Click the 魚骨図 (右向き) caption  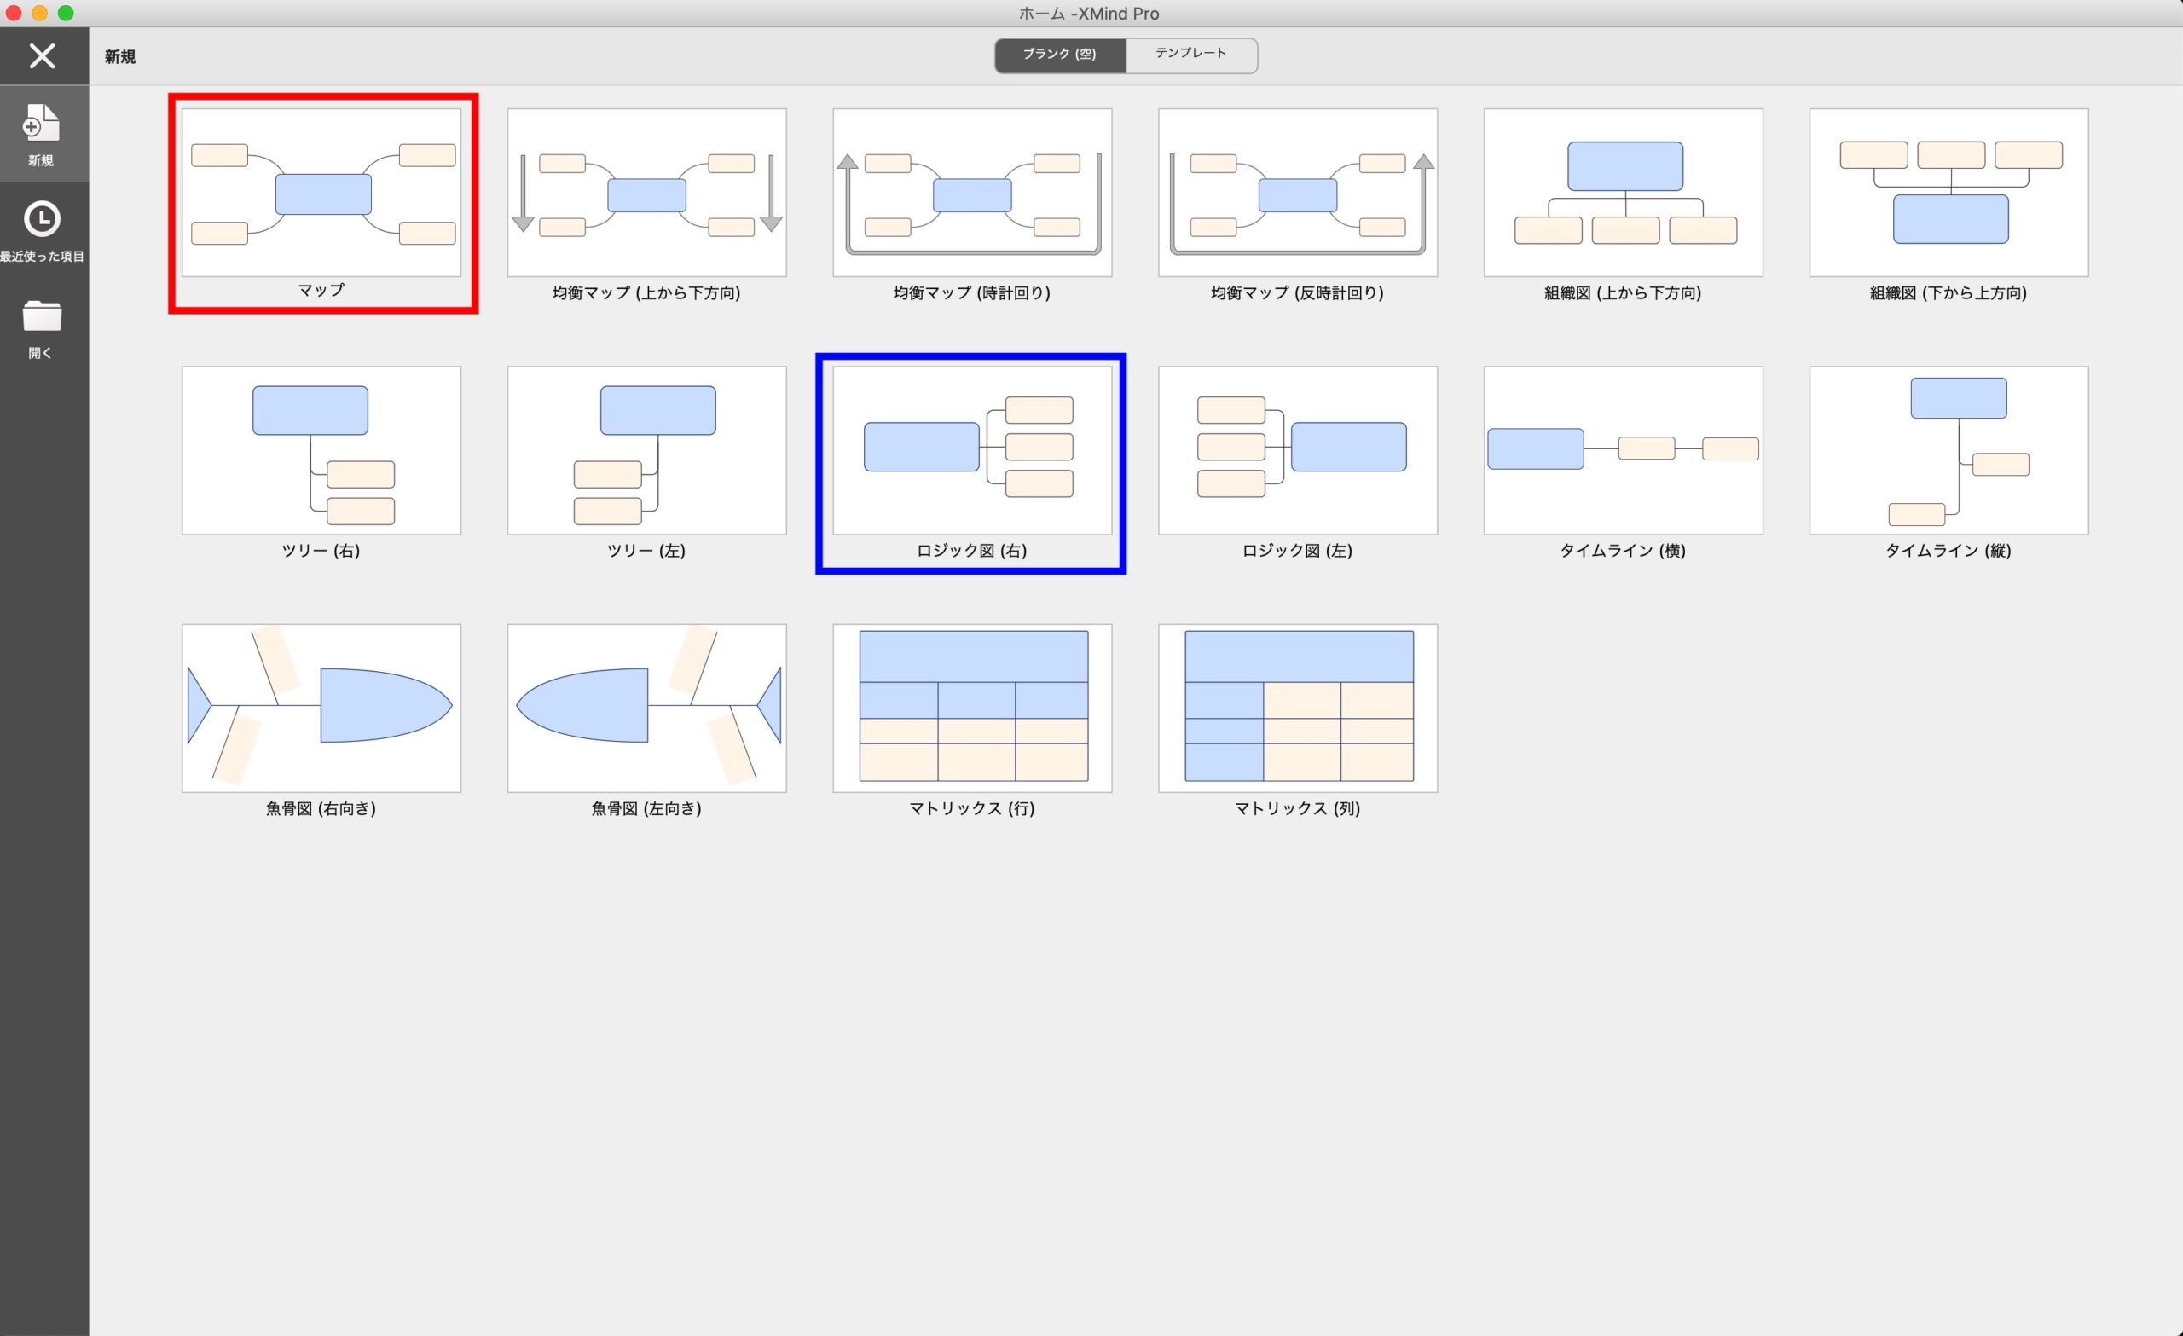(x=321, y=808)
